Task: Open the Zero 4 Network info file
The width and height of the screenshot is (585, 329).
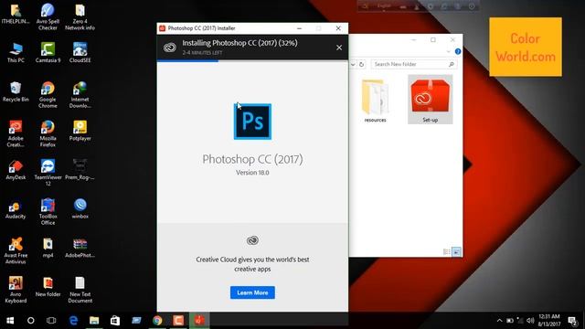Action: (x=80, y=16)
